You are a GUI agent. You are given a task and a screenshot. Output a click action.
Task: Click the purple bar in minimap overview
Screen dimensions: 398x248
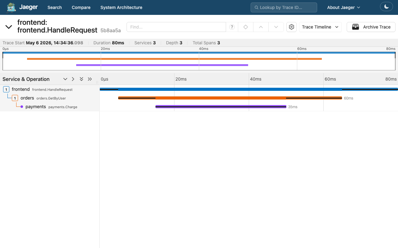click(x=162, y=65)
